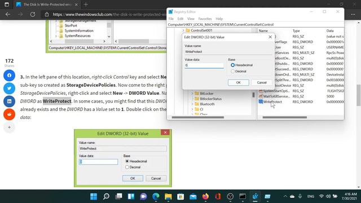The width and height of the screenshot is (361, 203).
Task: Reload the page with the refresh icon
Action: [x=33, y=14]
